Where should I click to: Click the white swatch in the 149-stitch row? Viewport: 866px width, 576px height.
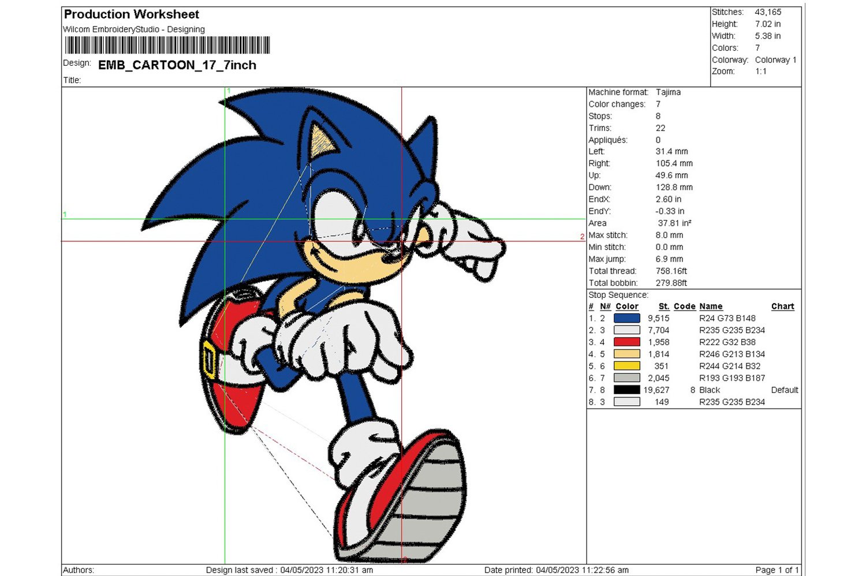click(626, 402)
